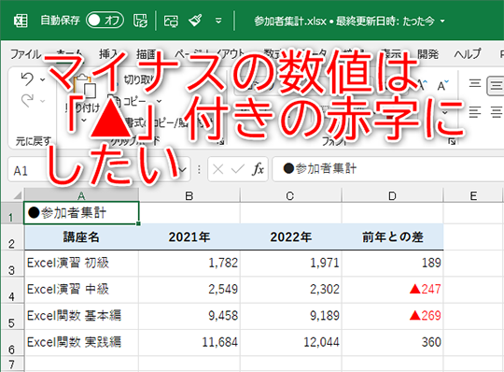
Task: Open the quick access toolbar customize dropdown
Action: (218, 21)
